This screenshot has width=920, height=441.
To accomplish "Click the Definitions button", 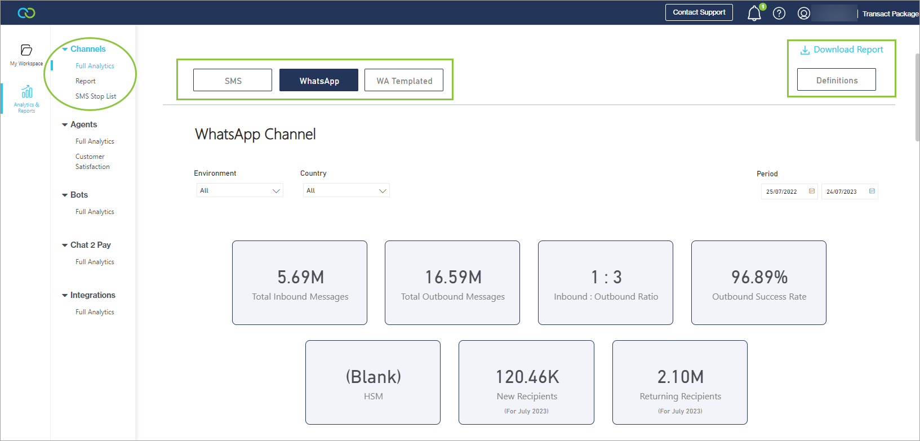I will 836,80.
